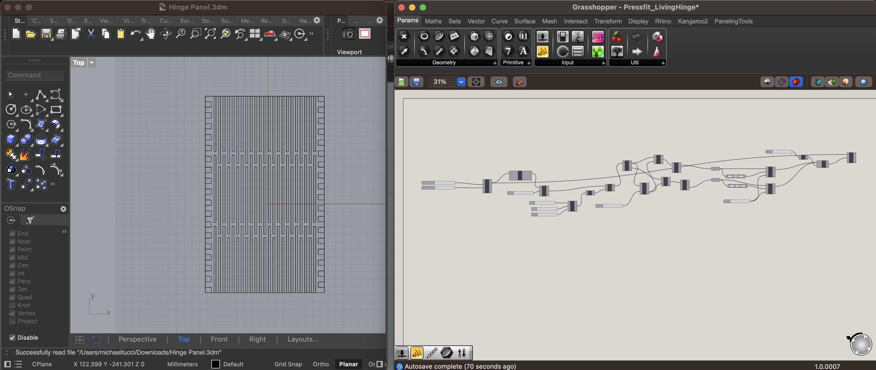The width and height of the screenshot is (876, 370).
Task: Expand more Rhino toolbar icons chevron
Action: [x=311, y=33]
